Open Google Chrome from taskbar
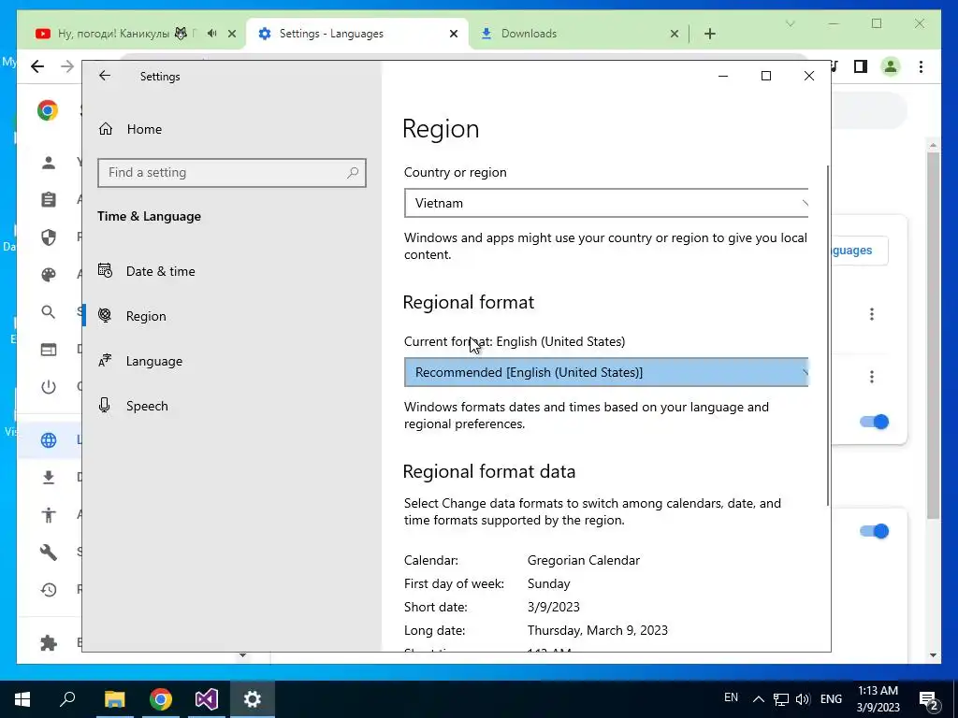Screen dimensions: 958x718 [161, 699]
